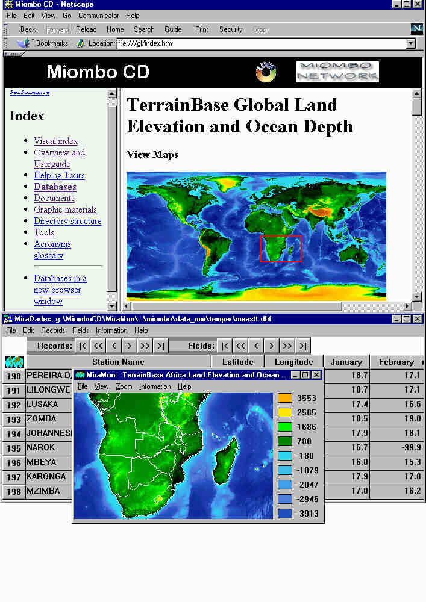Click the orange 3553 elevation swatch
426x602 pixels.
point(284,398)
